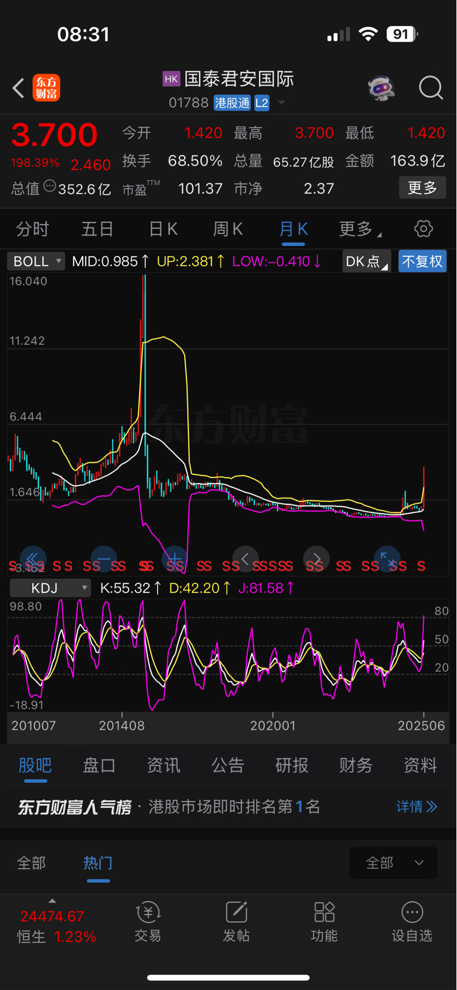Open more quote details via 更多 button
457x990 pixels.
(x=423, y=188)
